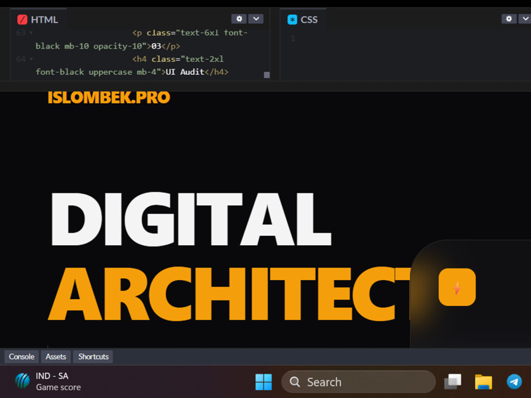Open File Explorer from the taskbar
Image resolution: width=531 pixels, height=398 pixels.
483,382
